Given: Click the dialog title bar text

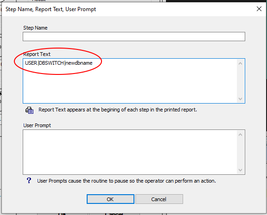Looking at the screenshot, I should pos(51,9).
